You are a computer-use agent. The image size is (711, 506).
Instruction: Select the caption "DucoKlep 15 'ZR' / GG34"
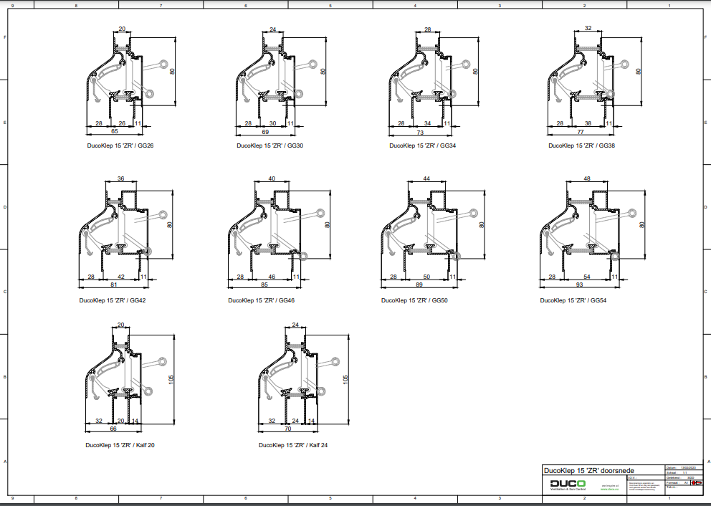(x=423, y=145)
